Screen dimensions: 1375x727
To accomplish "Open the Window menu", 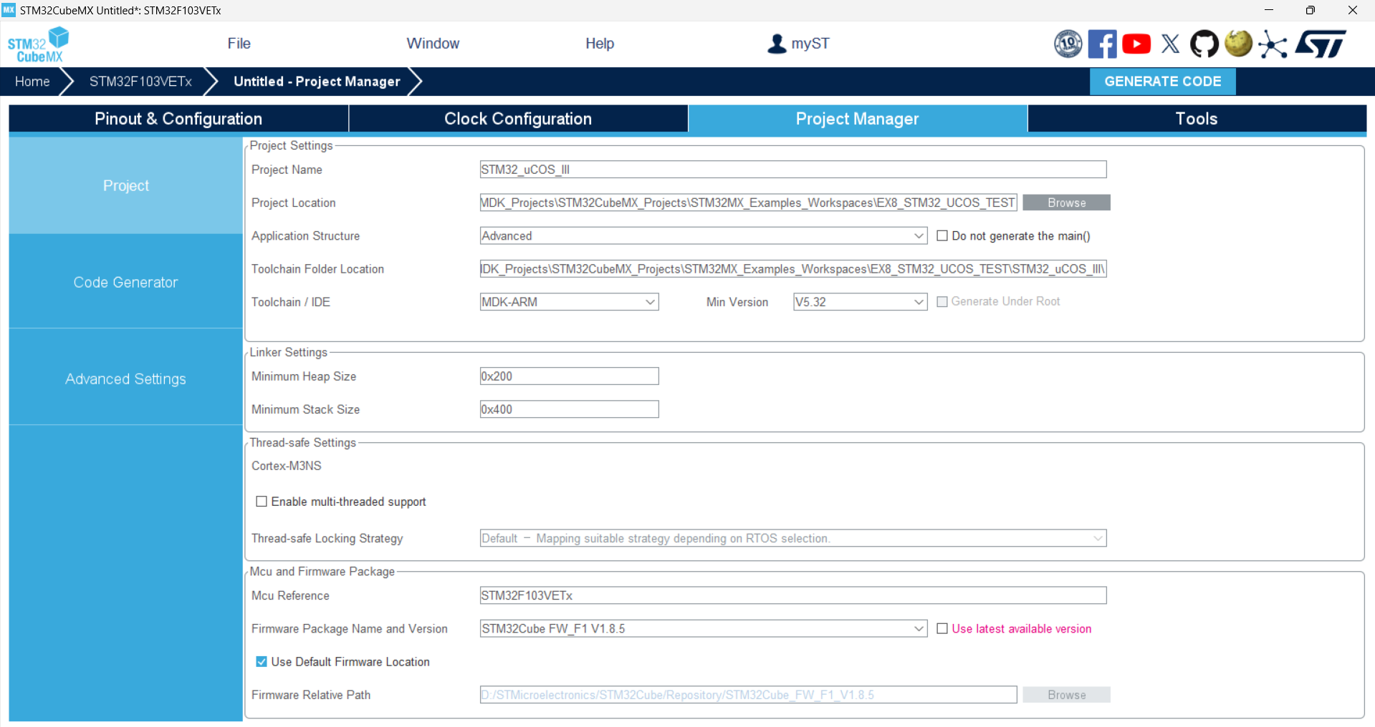I will (433, 44).
